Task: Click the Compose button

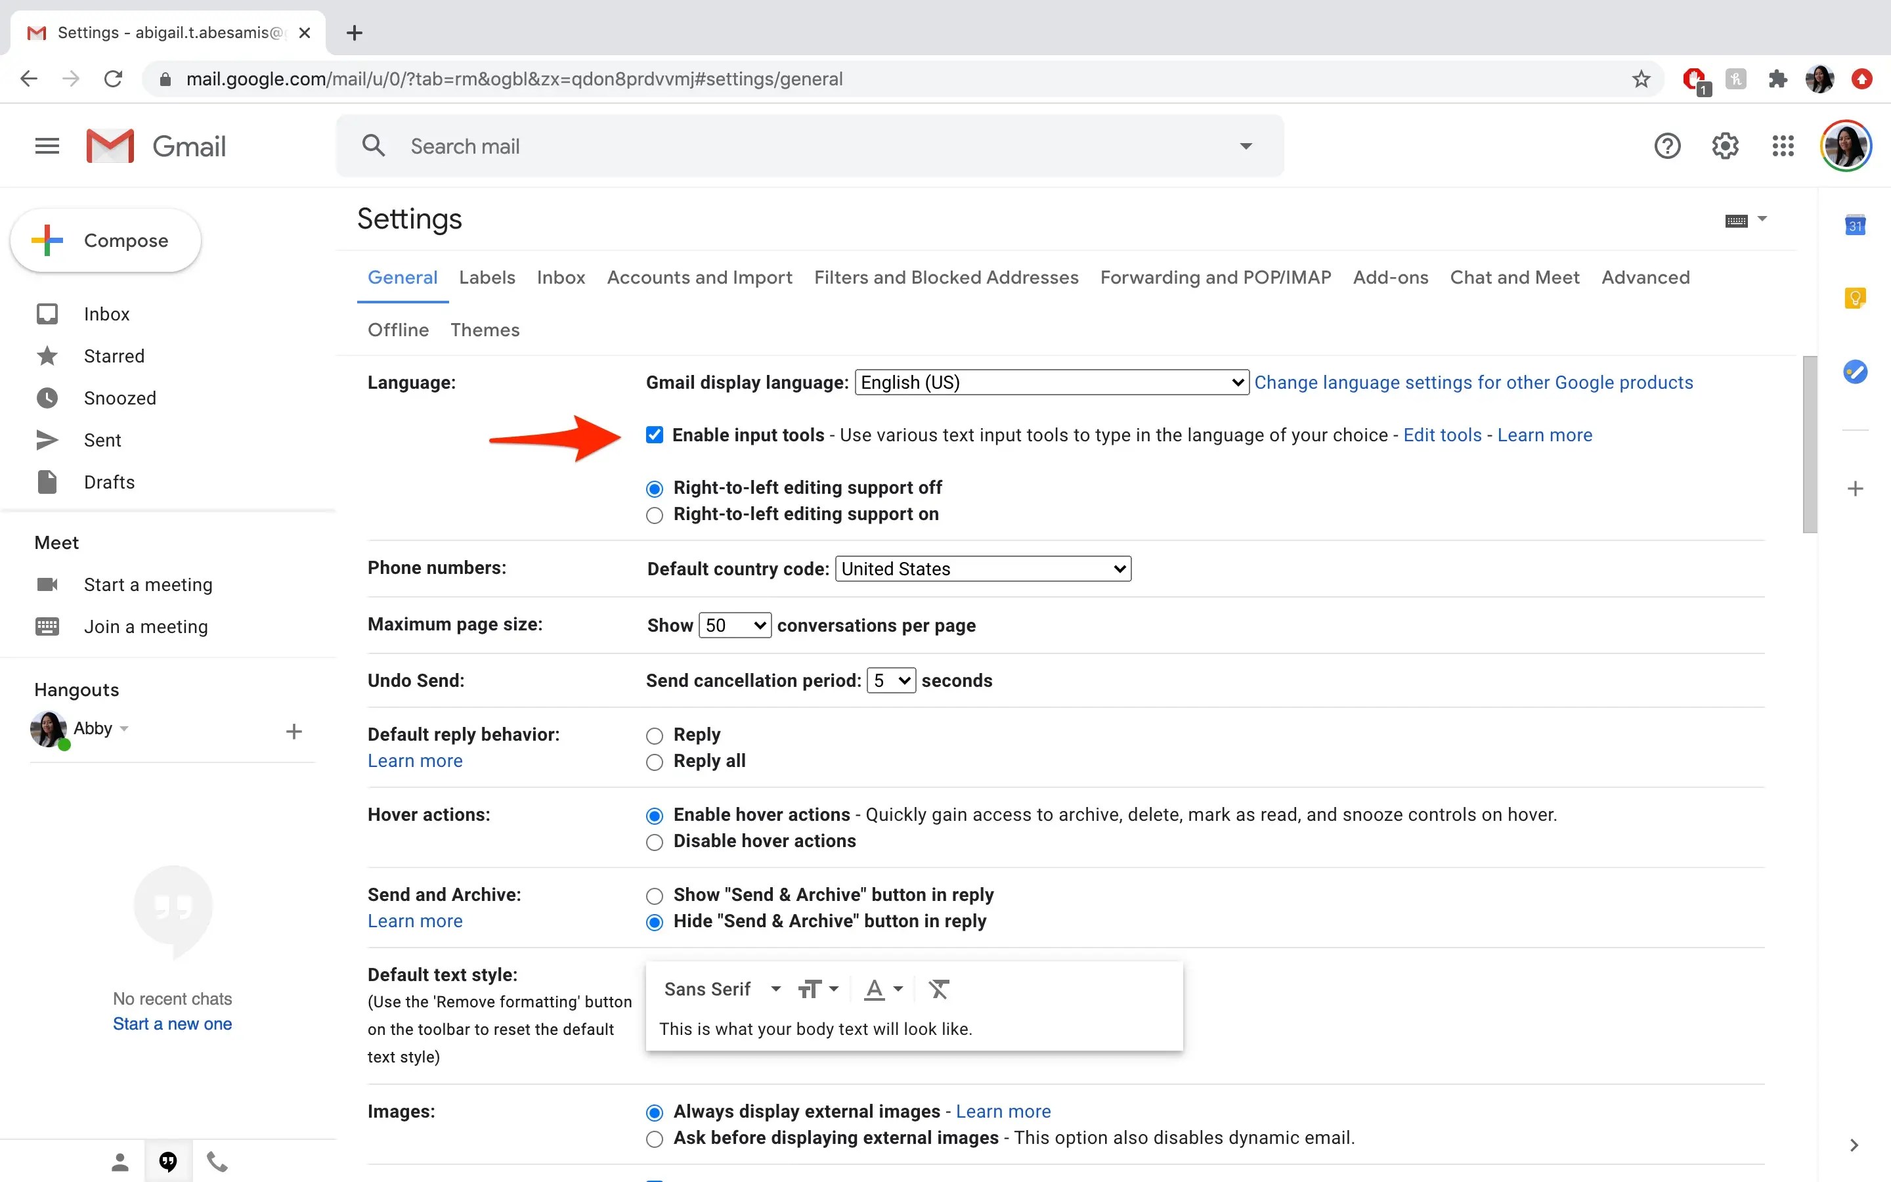Action: pyautogui.click(x=106, y=241)
